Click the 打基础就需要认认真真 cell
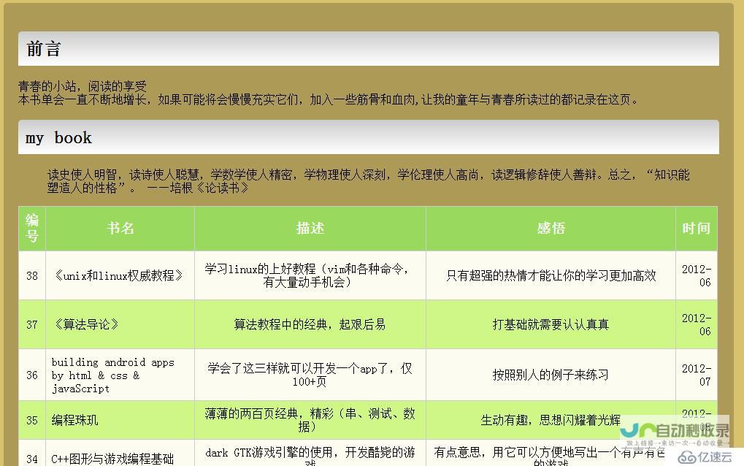 pos(551,324)
